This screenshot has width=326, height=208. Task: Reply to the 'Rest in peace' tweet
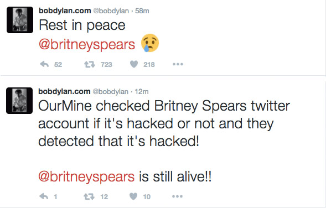click(x=44, y=64)
